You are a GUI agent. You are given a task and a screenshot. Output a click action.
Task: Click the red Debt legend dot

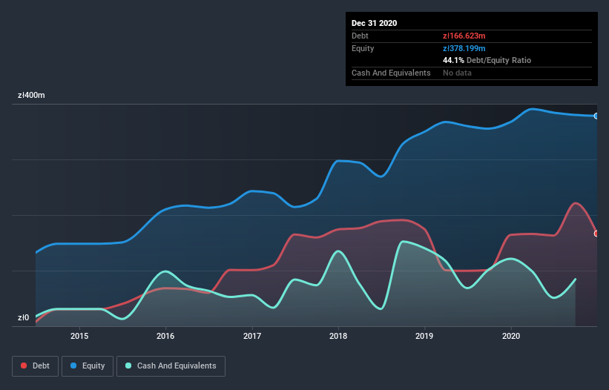click(24, 366)
